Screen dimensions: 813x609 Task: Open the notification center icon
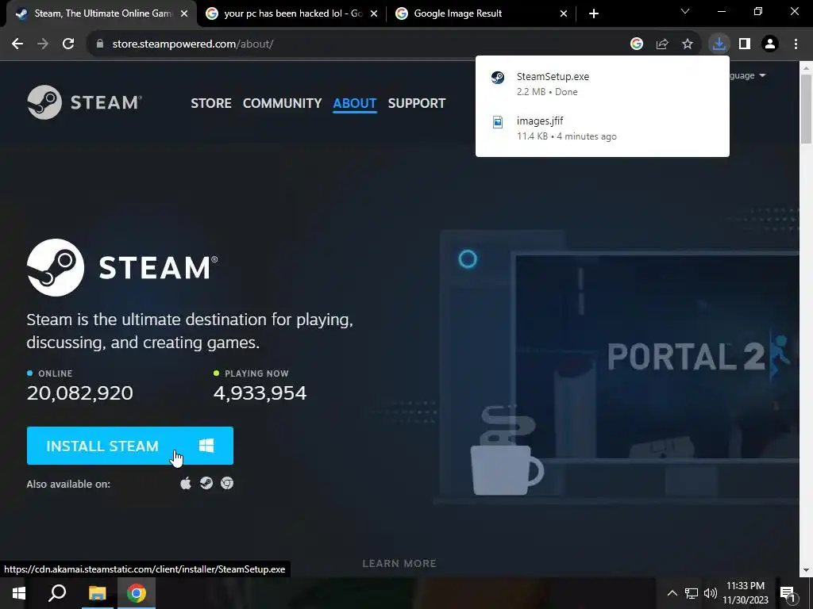point(788,593)
